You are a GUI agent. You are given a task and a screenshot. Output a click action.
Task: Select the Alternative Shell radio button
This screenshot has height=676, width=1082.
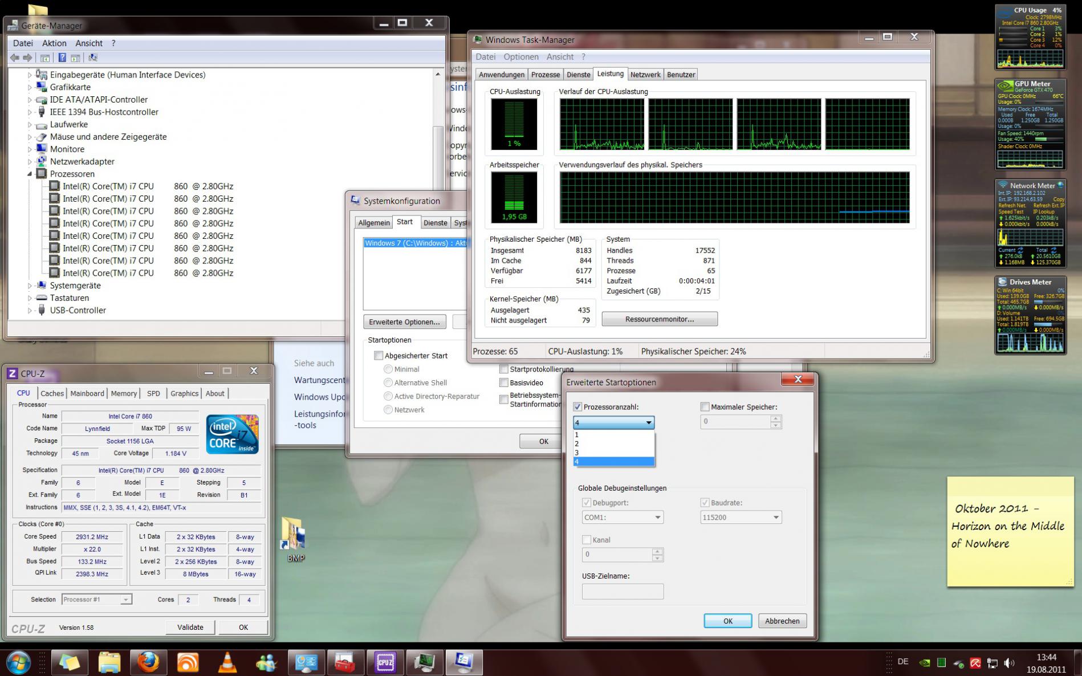pos(388,382)
